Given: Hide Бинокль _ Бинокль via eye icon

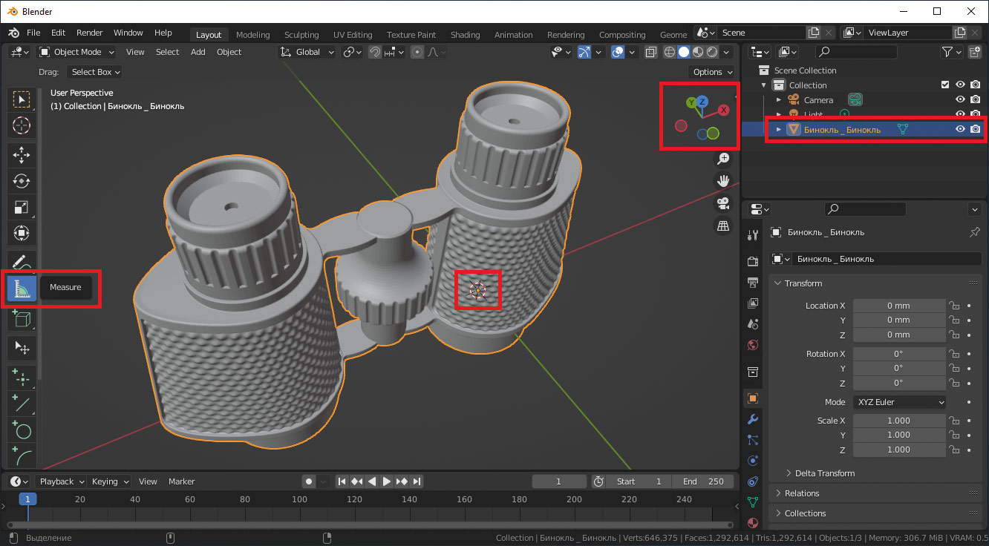Looking at the screenshot, I should click(x=960, y=129).
